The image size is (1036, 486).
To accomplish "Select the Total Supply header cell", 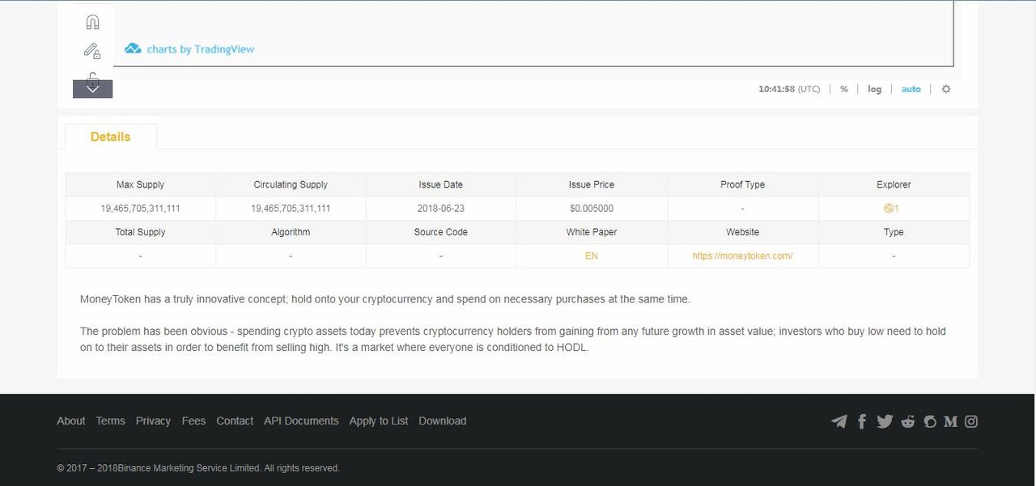I will click(140, 232).
